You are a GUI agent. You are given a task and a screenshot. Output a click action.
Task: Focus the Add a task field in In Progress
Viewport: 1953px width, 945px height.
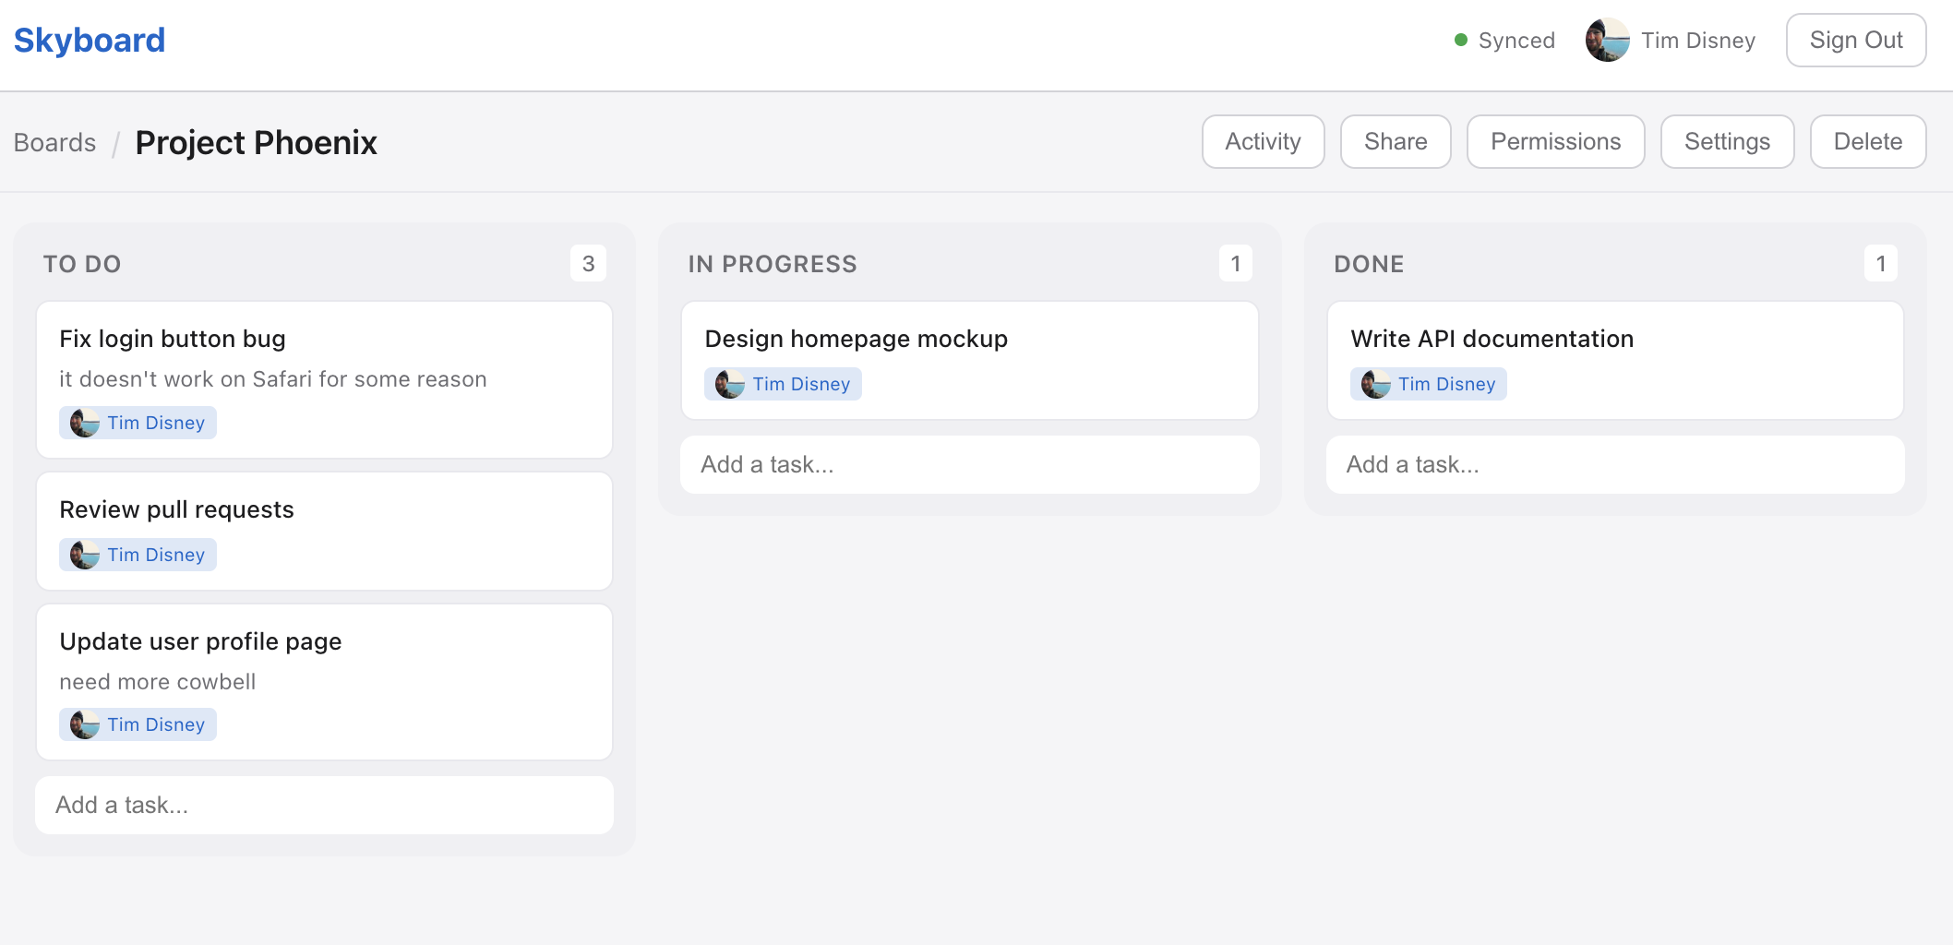pos(969,464)
